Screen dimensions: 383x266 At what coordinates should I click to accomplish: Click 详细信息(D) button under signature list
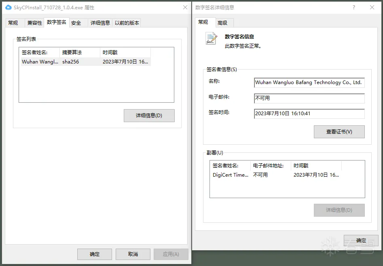(x=149, y=116)
